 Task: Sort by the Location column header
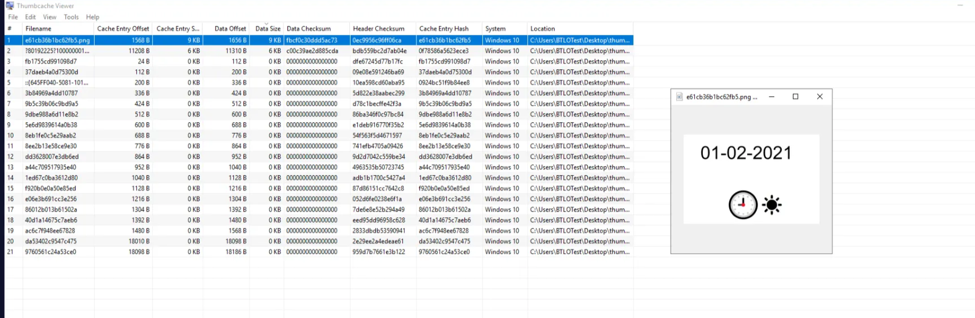(x=580, y=29)
